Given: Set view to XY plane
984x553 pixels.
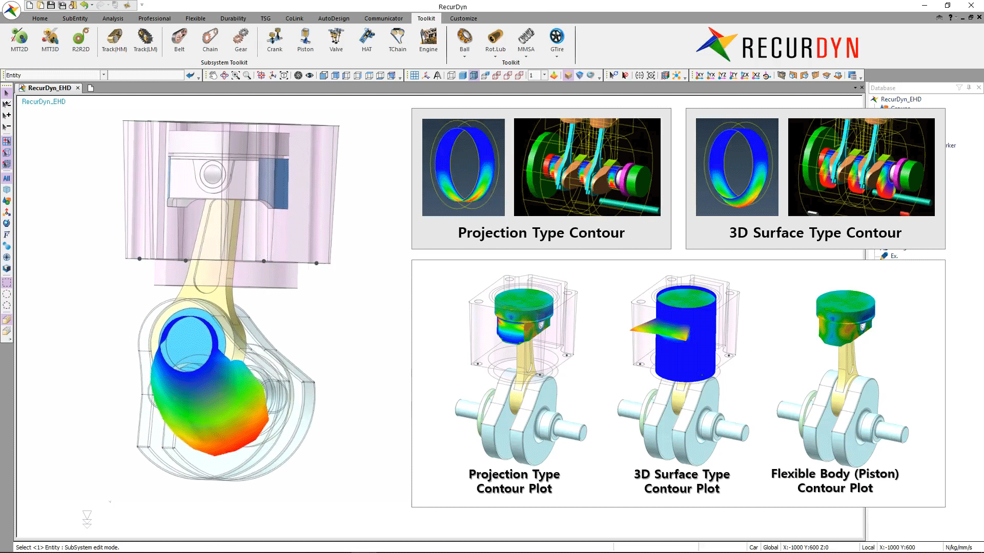Looking at the screenshot, I should pyautogui.click(x=700, y=75).
